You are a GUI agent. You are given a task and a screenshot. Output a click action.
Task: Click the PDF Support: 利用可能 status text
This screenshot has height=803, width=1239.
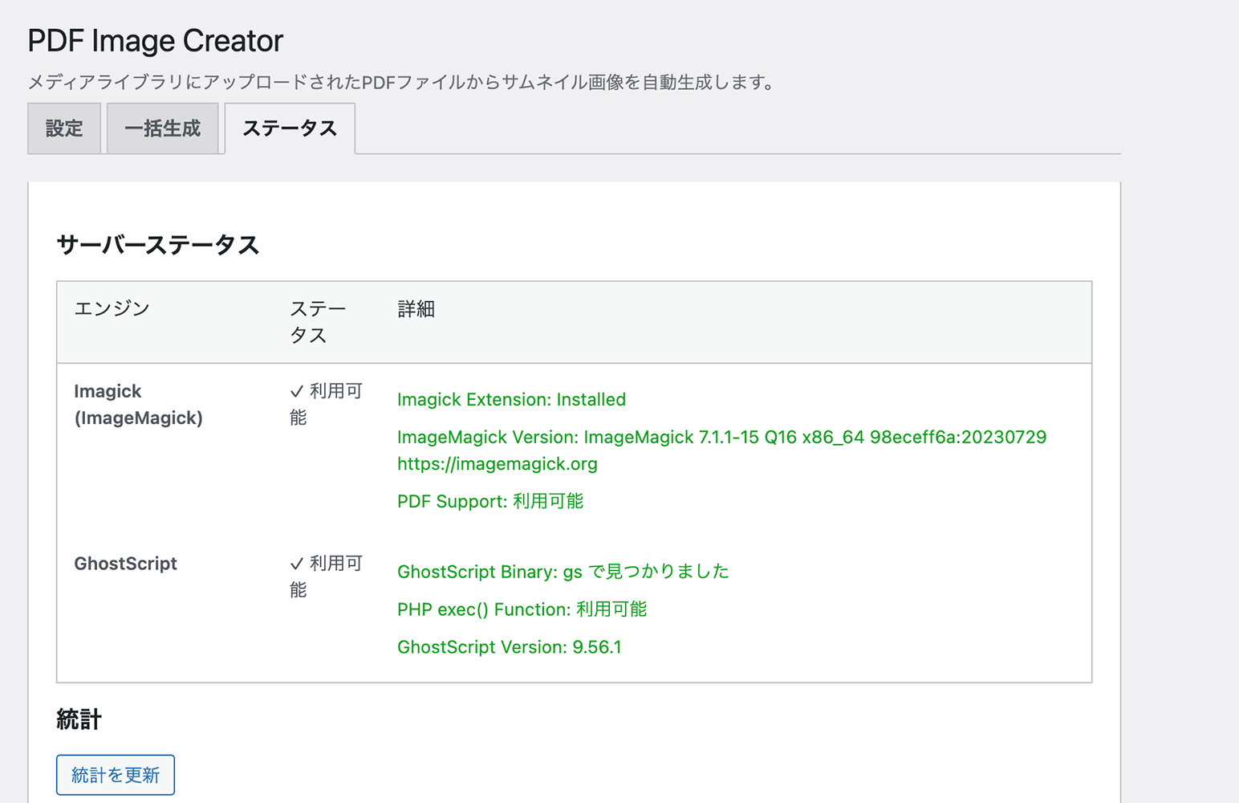[490, 501]
